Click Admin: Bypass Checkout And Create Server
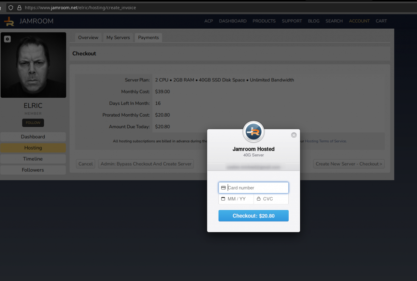This screenshot has height=281, width=417. tap(146, 164)
